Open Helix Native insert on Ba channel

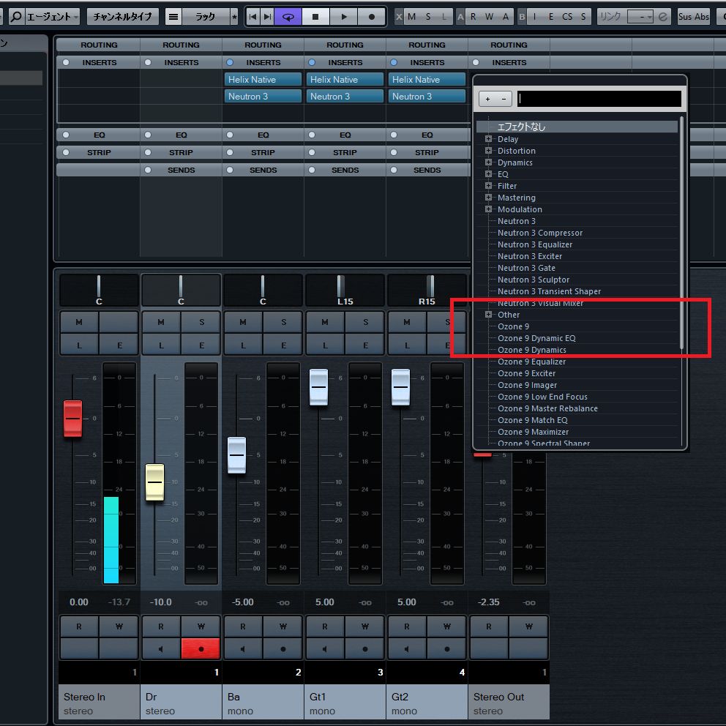(x=263, y=79)
